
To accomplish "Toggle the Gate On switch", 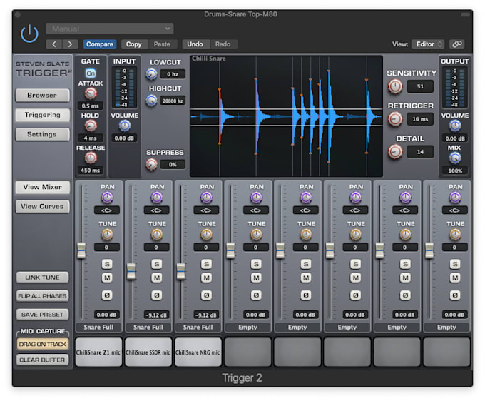I will pos(91,73).
